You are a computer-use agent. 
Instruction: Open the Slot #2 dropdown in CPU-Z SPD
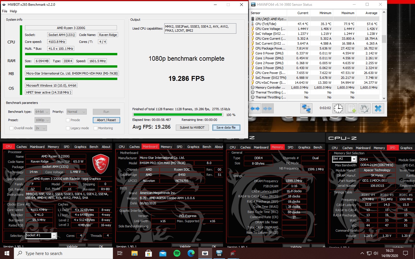click(345, 159)
